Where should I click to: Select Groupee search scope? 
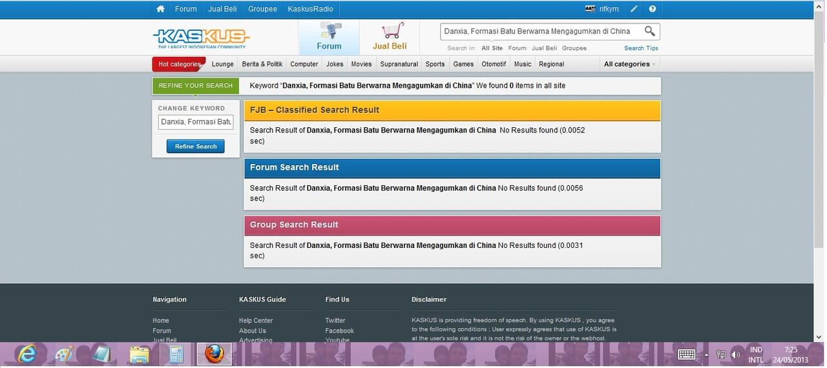[574, 48]
